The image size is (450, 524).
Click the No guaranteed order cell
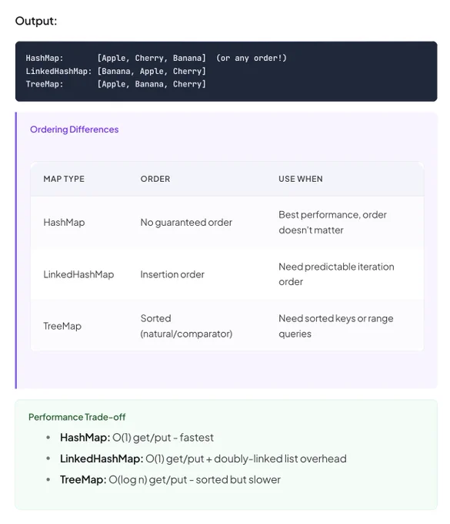coord(186,222)
